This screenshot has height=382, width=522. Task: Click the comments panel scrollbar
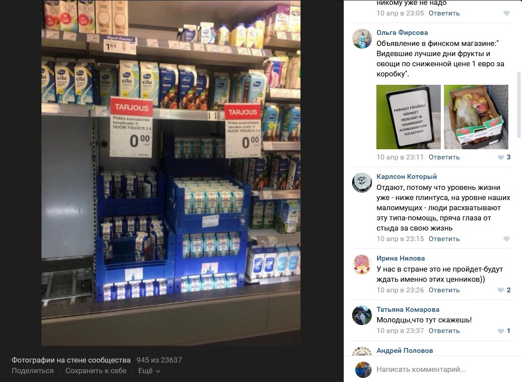point(518,105)
